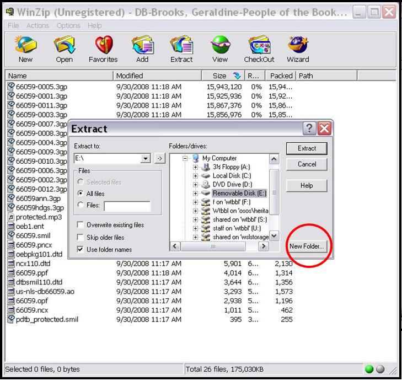The image size is (402, 381).
Task: Click the Add files toolbar icon
Action: click(142, 45)
